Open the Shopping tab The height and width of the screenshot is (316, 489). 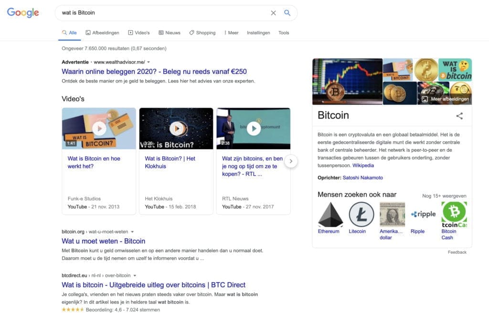pyautogui.click(x=202, y=33)
